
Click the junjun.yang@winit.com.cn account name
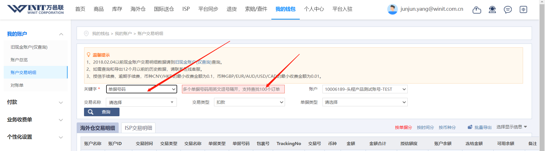click(432, 9)
